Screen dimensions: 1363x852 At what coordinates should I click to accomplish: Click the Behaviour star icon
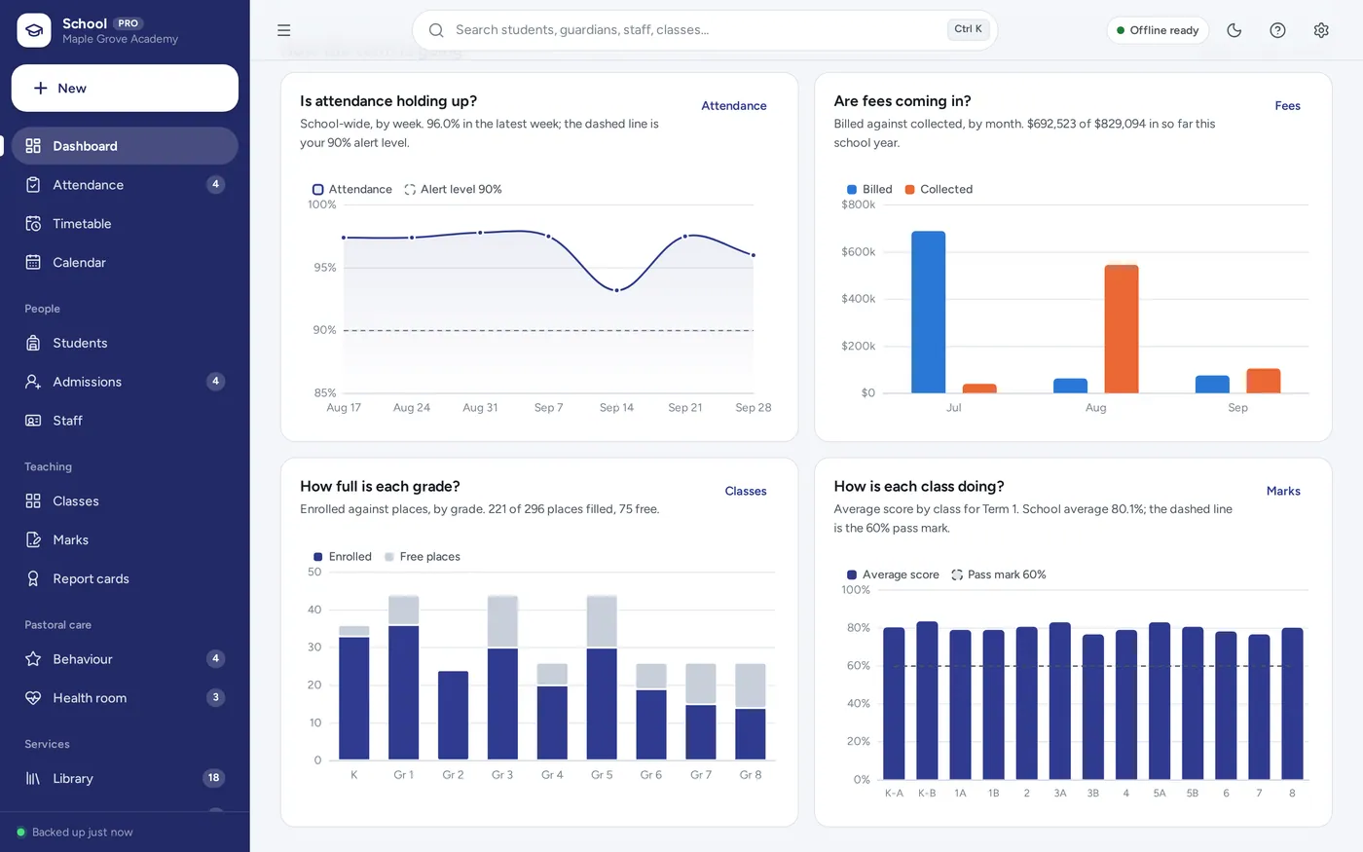click(x=33, y=659)
